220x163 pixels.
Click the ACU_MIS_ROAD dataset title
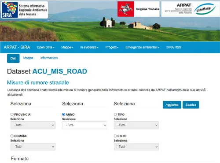click(x=60, y=71)
